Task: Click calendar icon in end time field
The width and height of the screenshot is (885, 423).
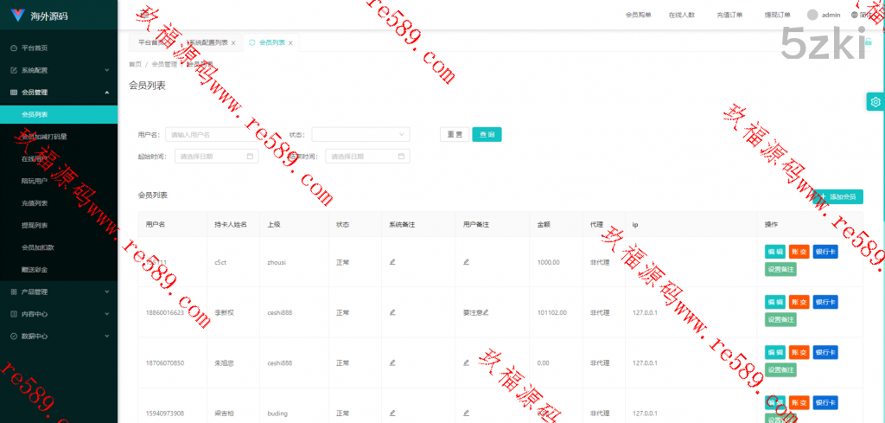Action: pyautogui.click(x=401, y=157)
